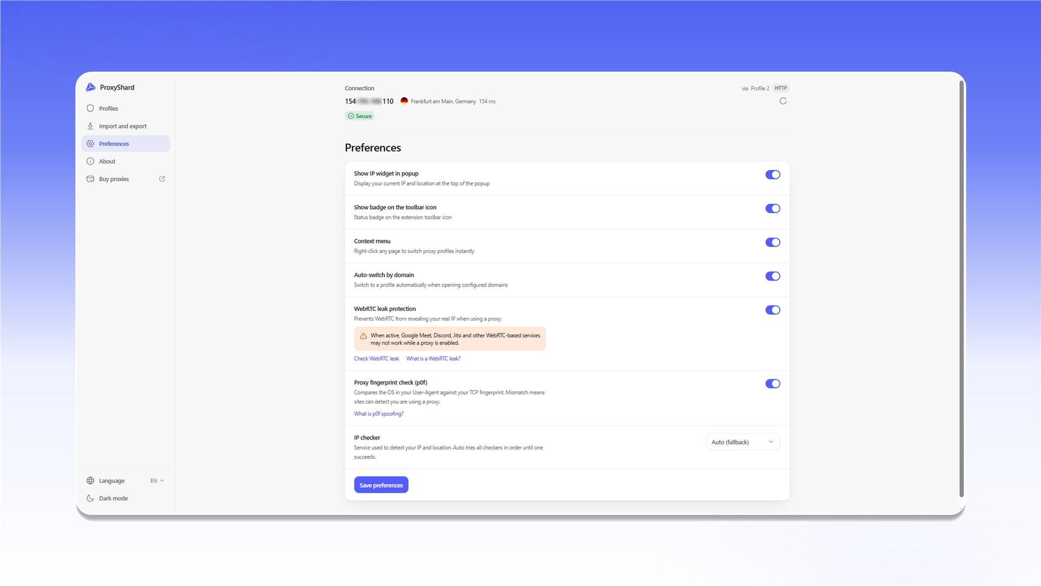The width and height of the screenshot is (1041, 586).
Task: Disable the Context menu switch
Action: click(x=773, y=243)
